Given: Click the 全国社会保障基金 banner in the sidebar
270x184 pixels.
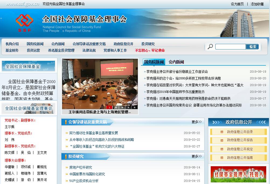Looking at the screenshot, I should coord(28,66).
